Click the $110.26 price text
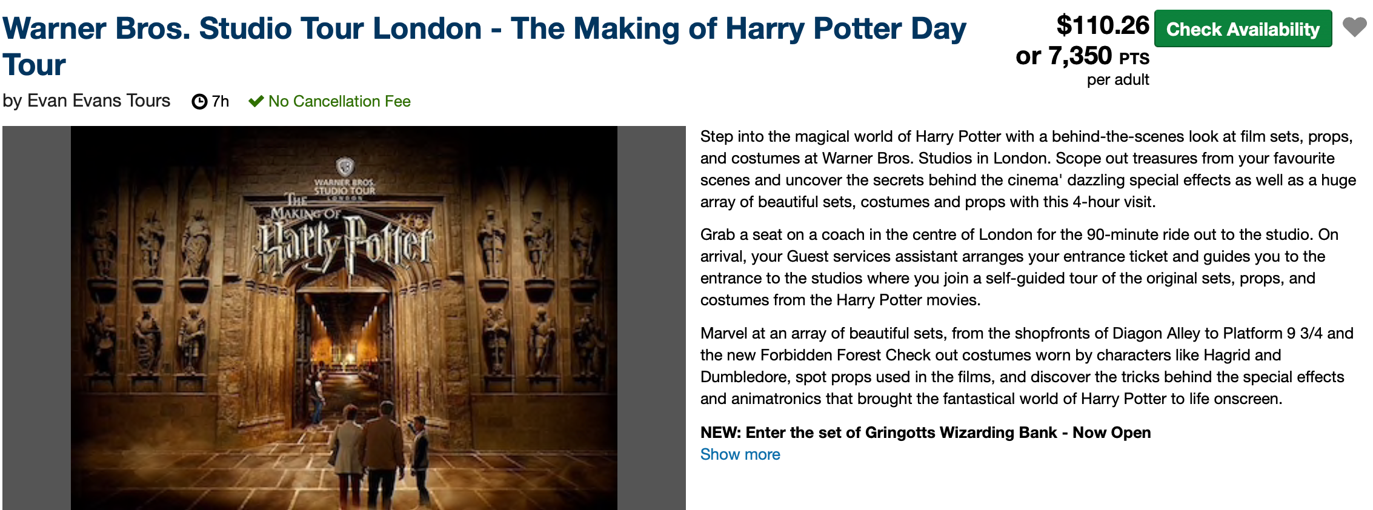 (1102, 25)
